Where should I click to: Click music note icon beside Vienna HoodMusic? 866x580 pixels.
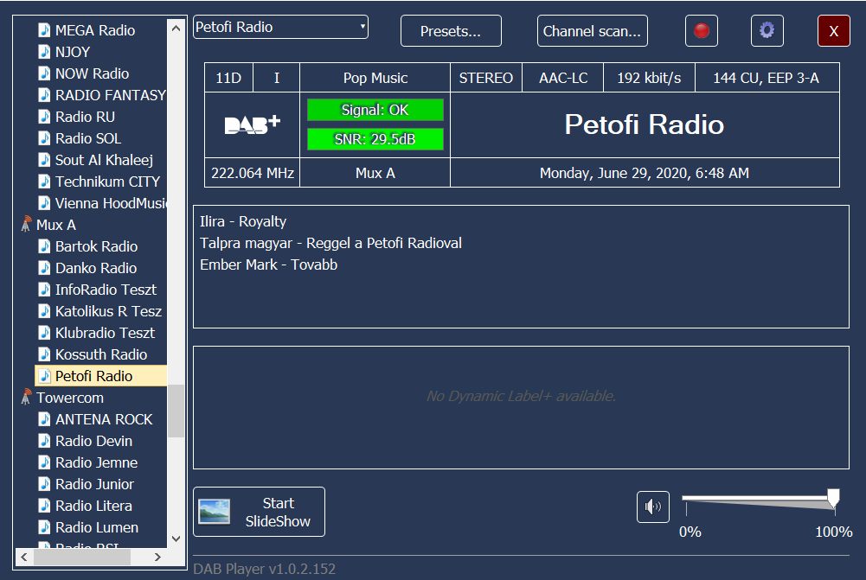click(x=44, y=202)
